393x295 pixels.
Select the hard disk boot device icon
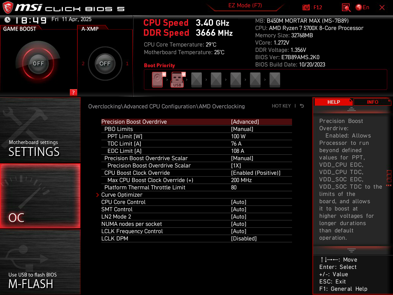click(x=158, y=80)
